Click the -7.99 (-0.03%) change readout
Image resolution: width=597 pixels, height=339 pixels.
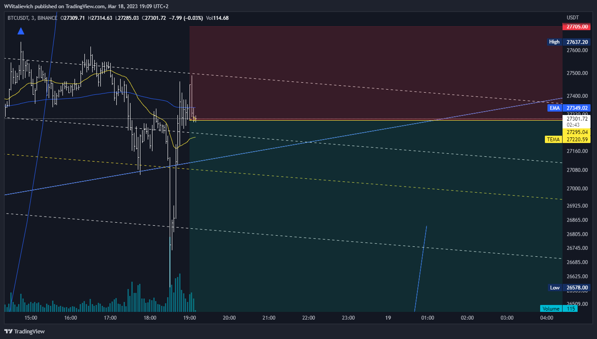[x=186, y=18]
